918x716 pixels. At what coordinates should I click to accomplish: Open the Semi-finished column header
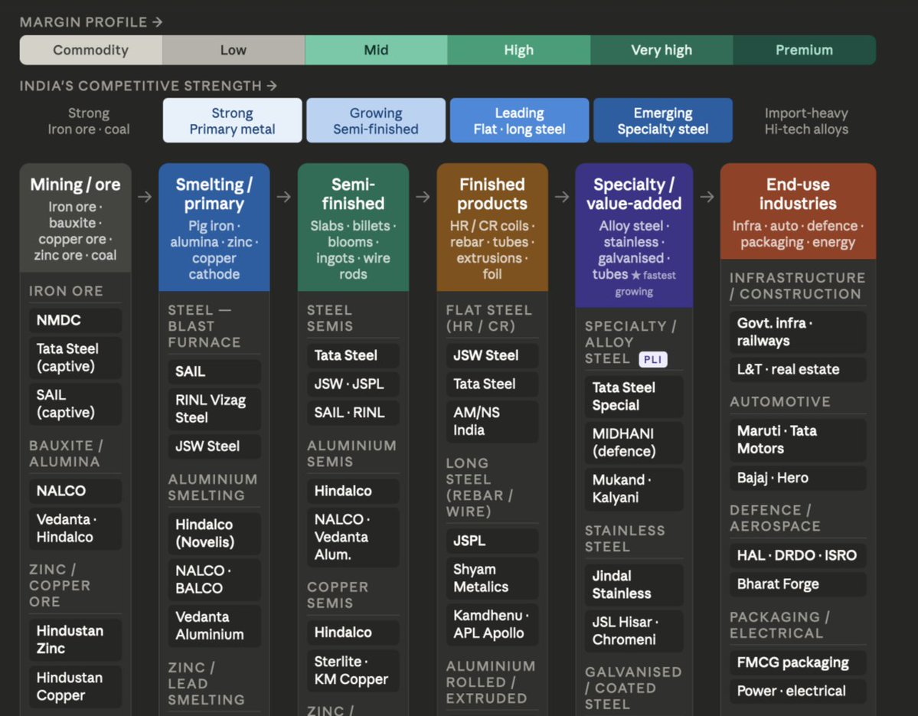pos(353,227)
